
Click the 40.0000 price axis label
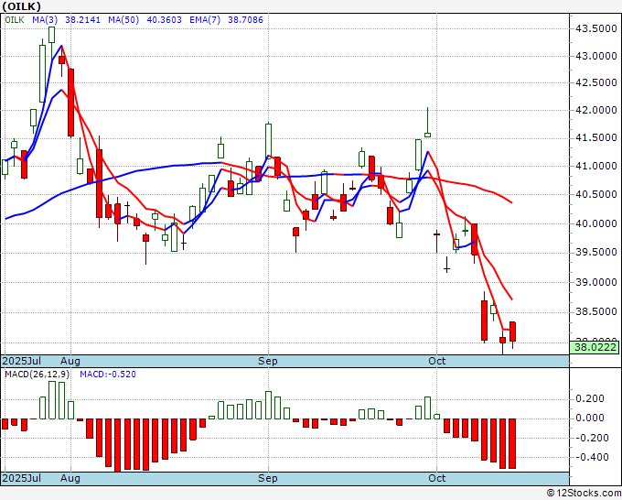click(x=596, y=223)
